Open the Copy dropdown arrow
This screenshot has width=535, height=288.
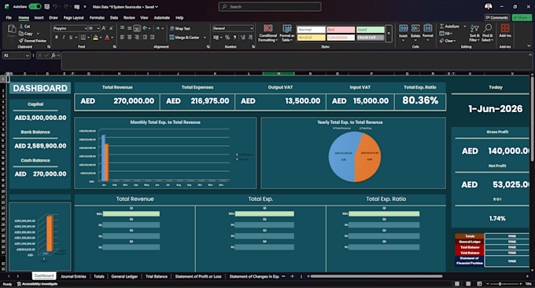[38, 34]
